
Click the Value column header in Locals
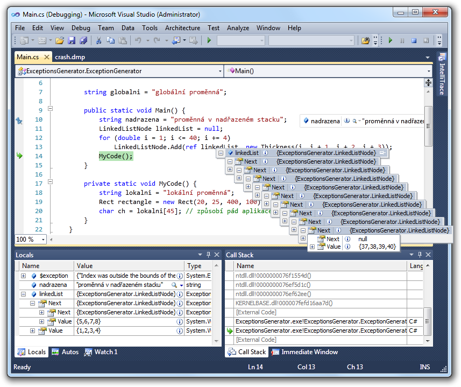(x=129, y=266)
